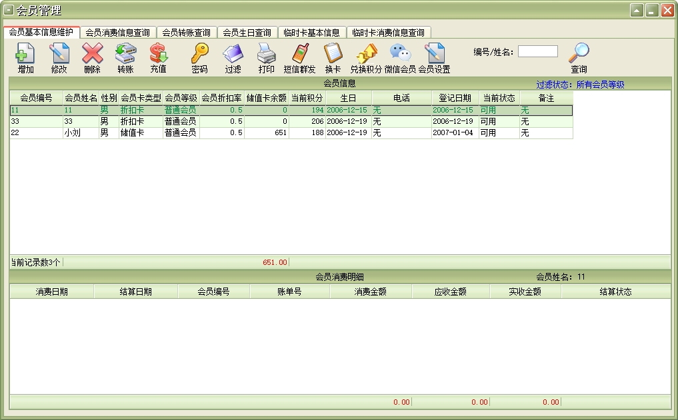Click the 换卡 (Change card) icon
The image size is (678, 420).
[x=333, y=56]
